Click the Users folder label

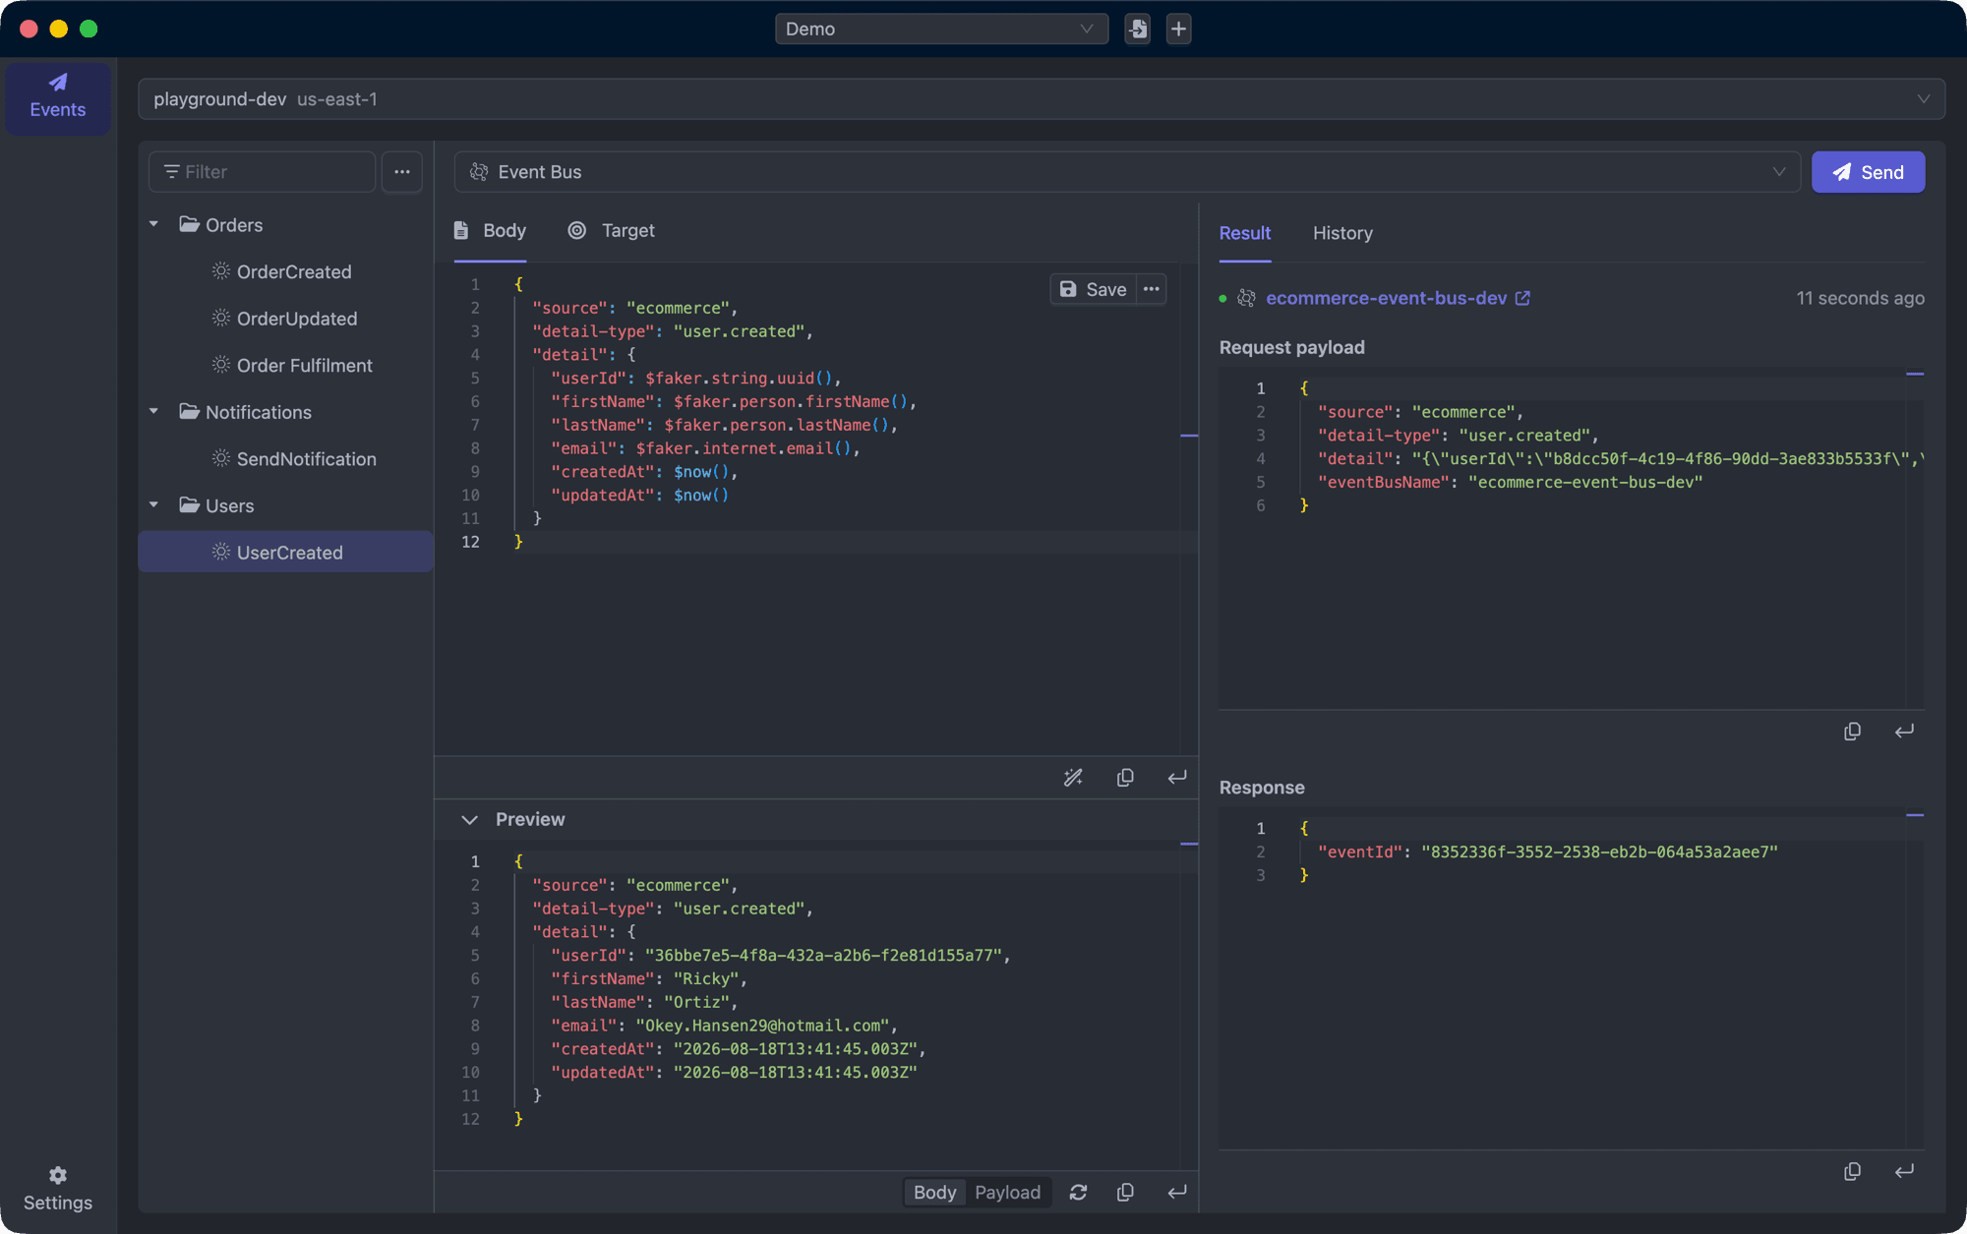coord(230,505)
